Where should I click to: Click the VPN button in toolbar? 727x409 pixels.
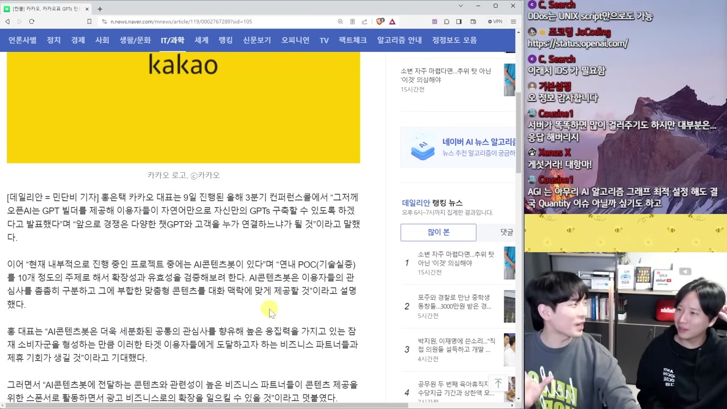[495, 22]
